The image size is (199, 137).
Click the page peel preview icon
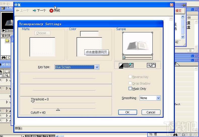coord(131,65)
